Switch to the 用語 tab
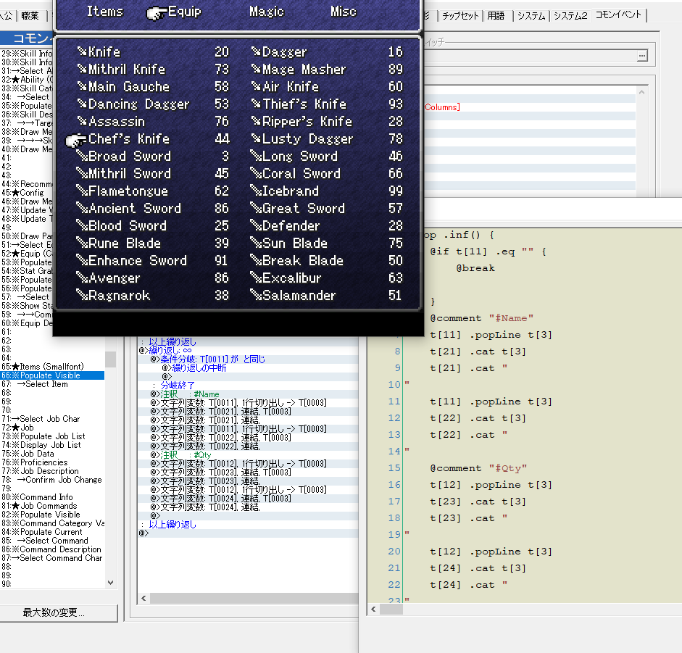Image resolution: width=682 pixels, height=653 pixels. click(496, 15)
